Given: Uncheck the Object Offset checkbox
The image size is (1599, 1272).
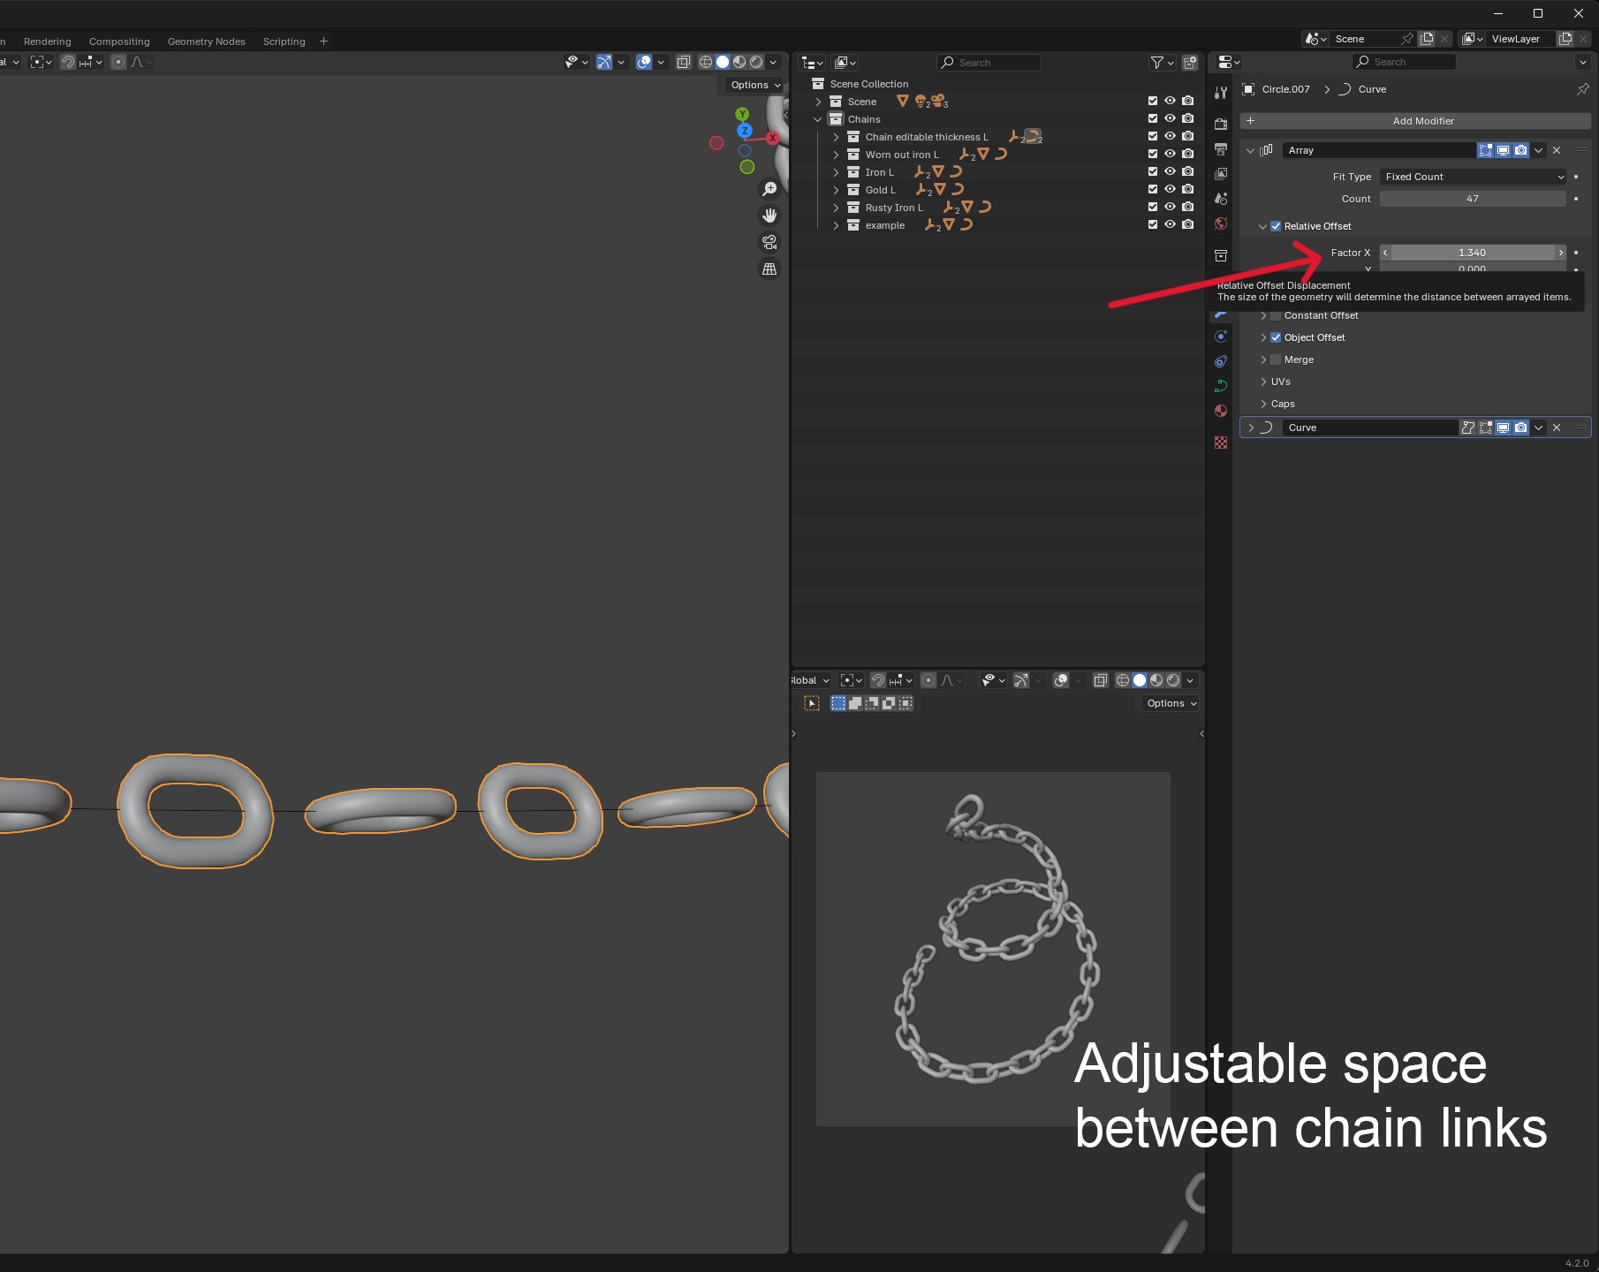Looking at the screenshot, I should (1276, 337).
